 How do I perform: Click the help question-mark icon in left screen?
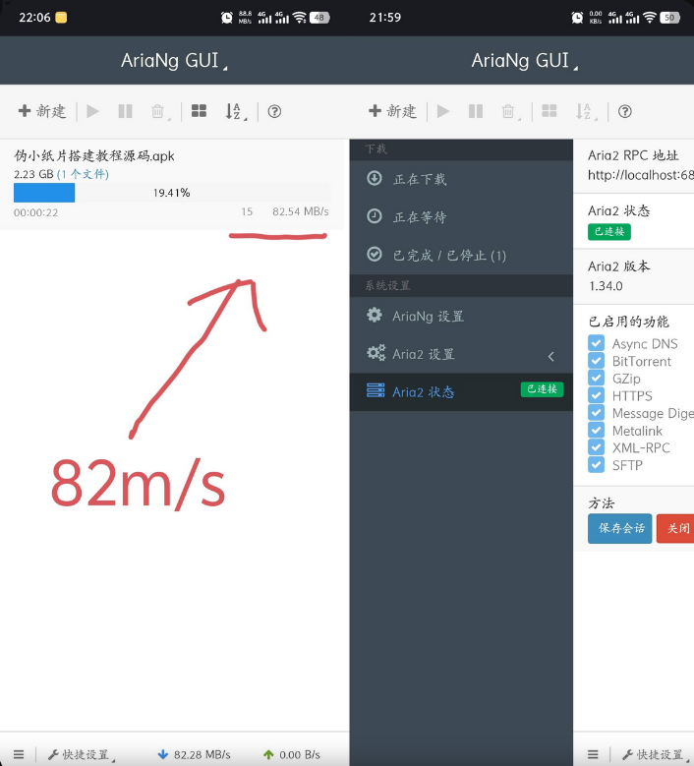tap(274, 111)
